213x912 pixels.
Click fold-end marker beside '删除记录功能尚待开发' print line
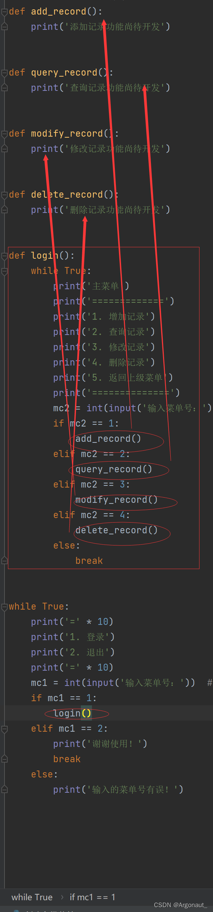(5, 209)
